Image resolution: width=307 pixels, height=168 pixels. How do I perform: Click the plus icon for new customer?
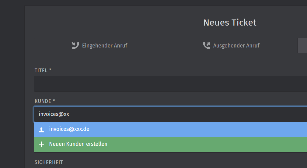tap(41, 144)
